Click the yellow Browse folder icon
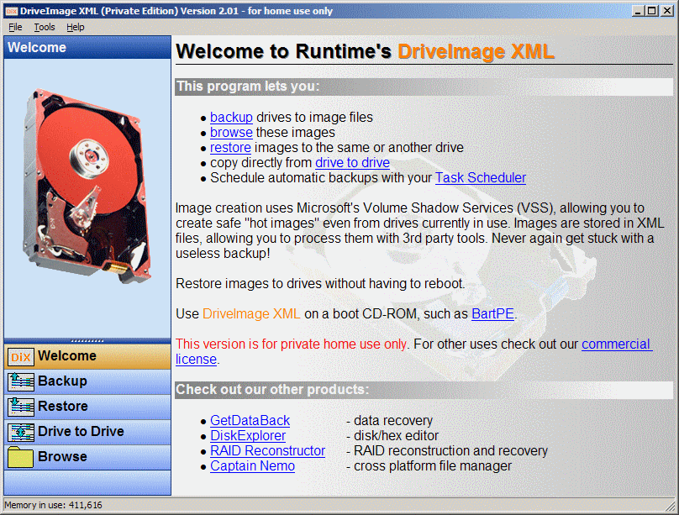The width and height of the screenshot is (679, 515). click(20, 457)
